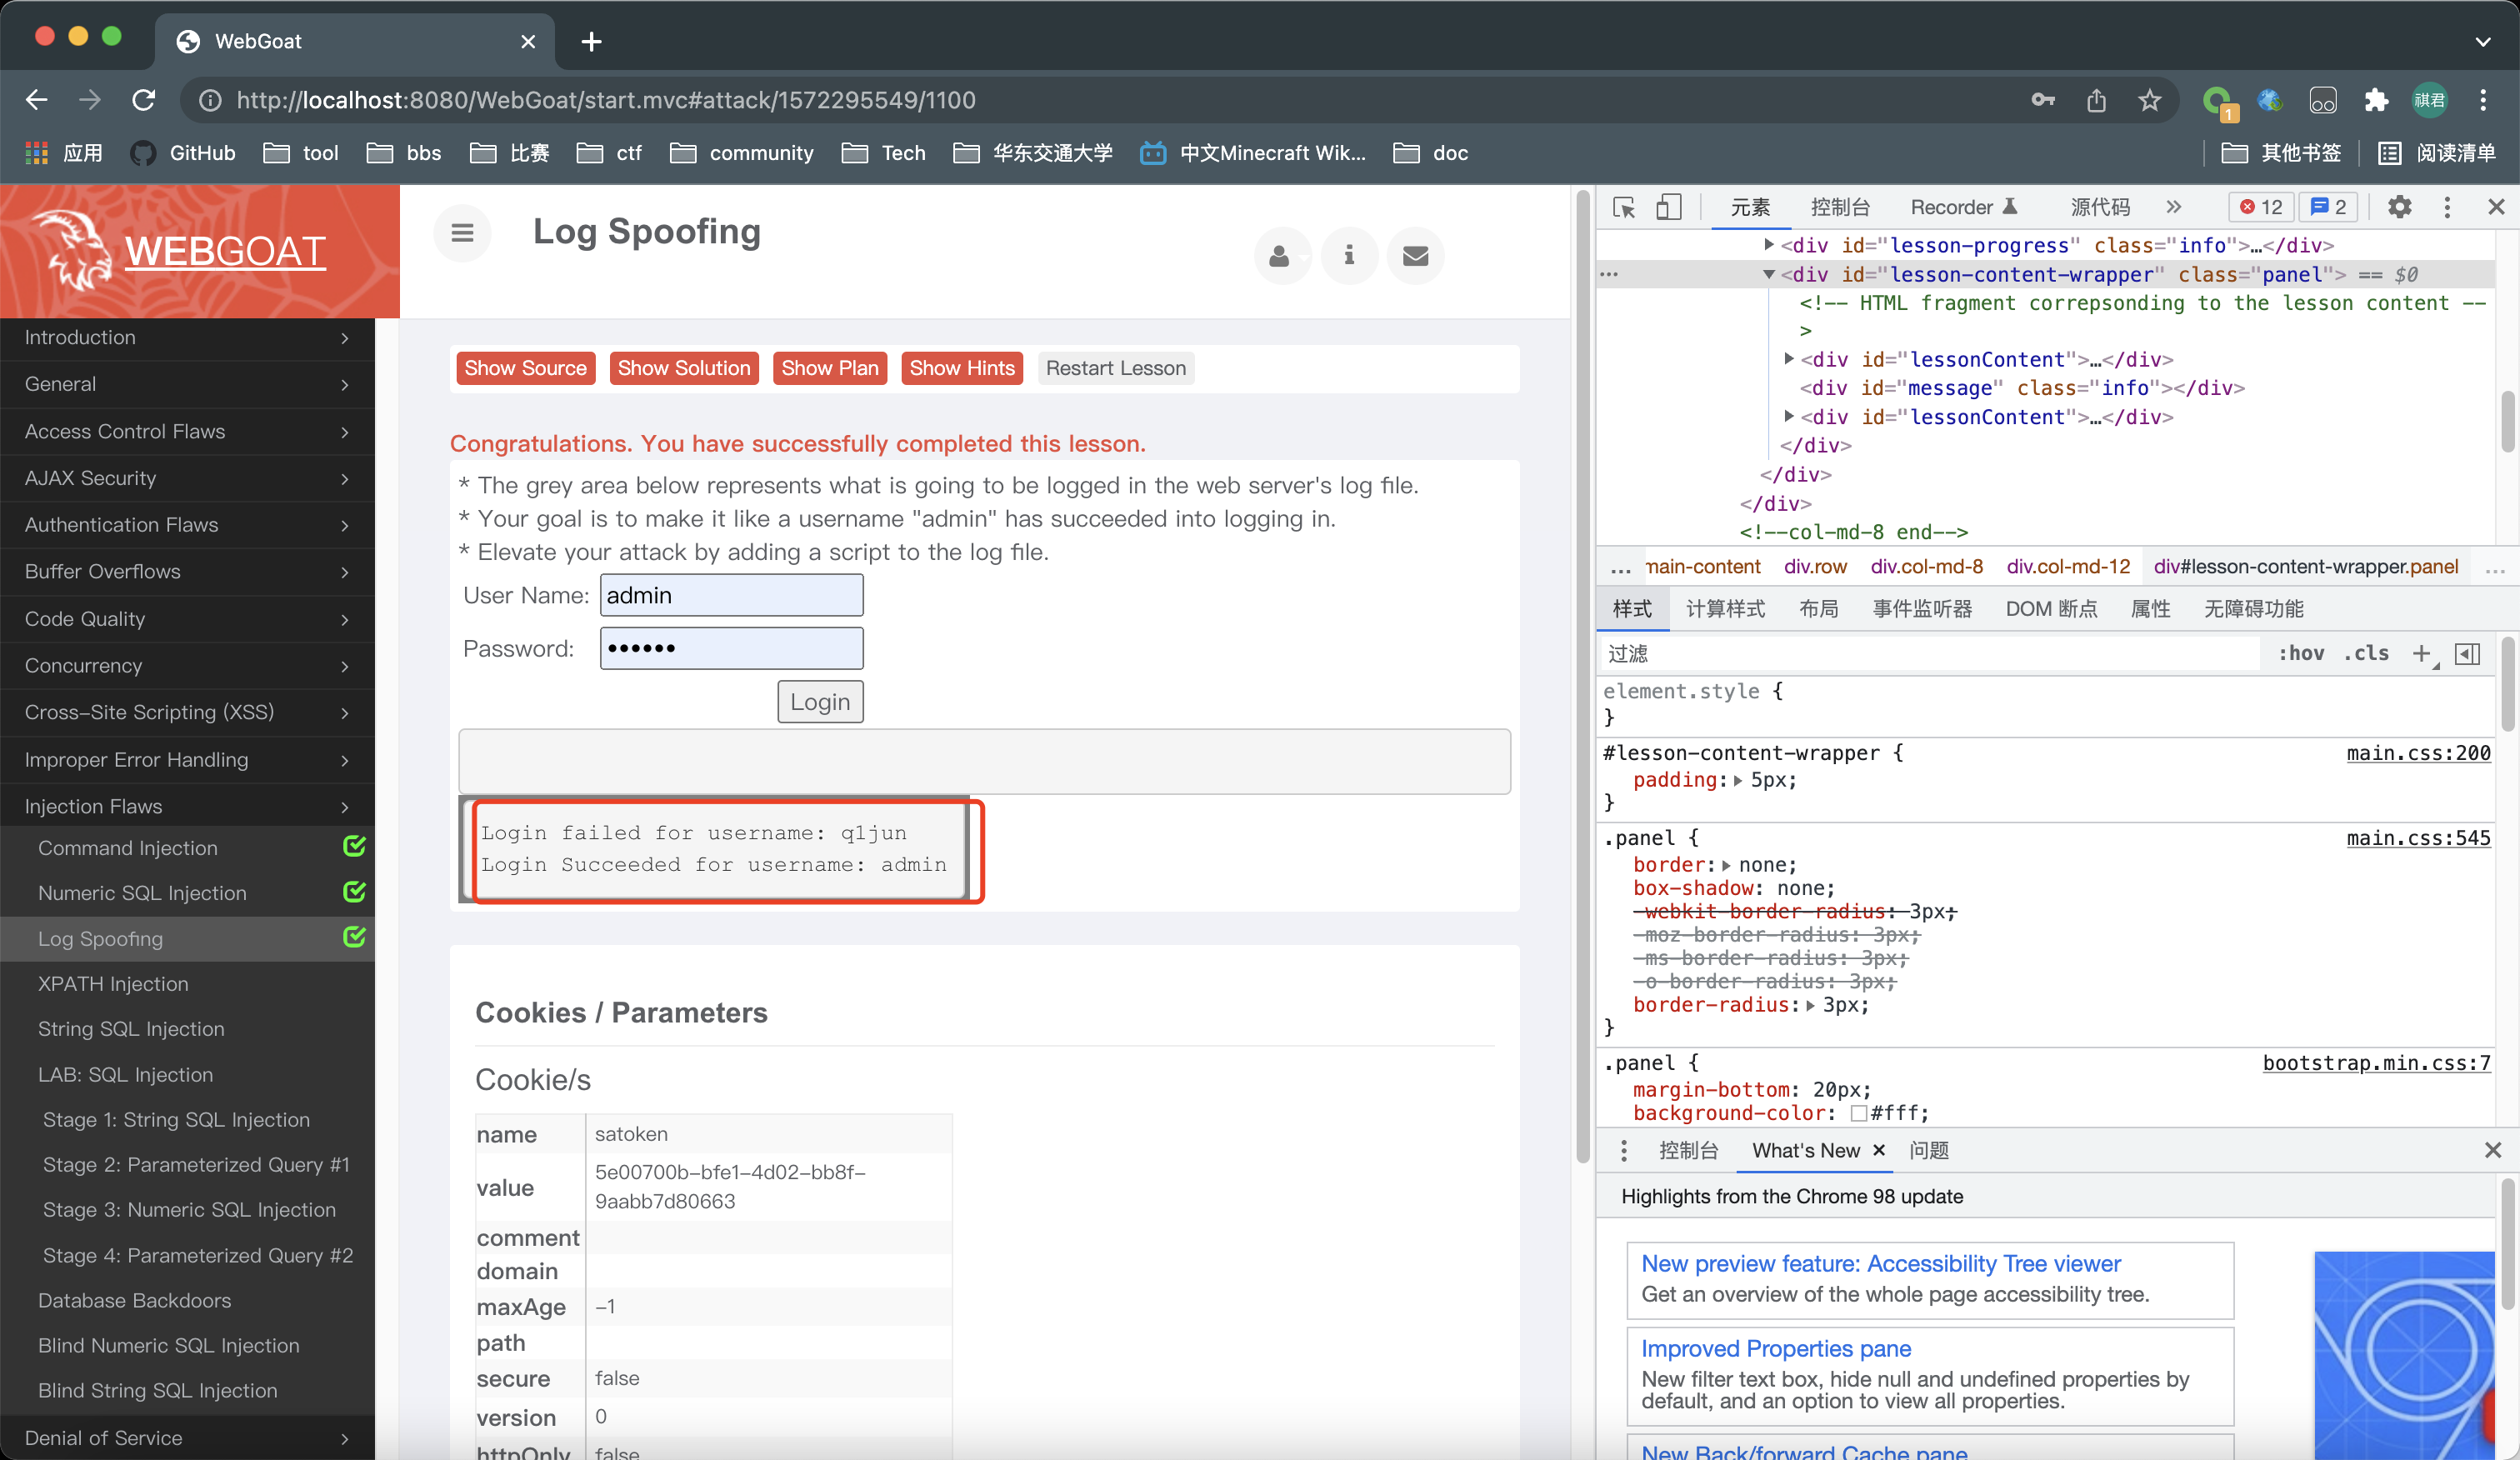The height and width of the screenshot is (1460, 2520).
Task: Click the DevTools close panel icon
Action: coord(2497,207)
